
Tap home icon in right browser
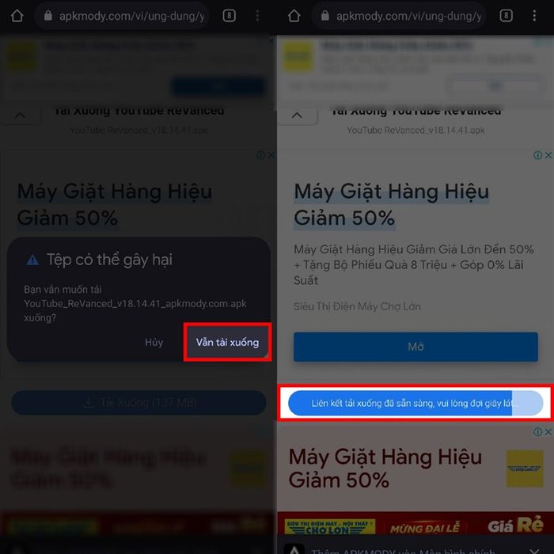coord(294,16)
